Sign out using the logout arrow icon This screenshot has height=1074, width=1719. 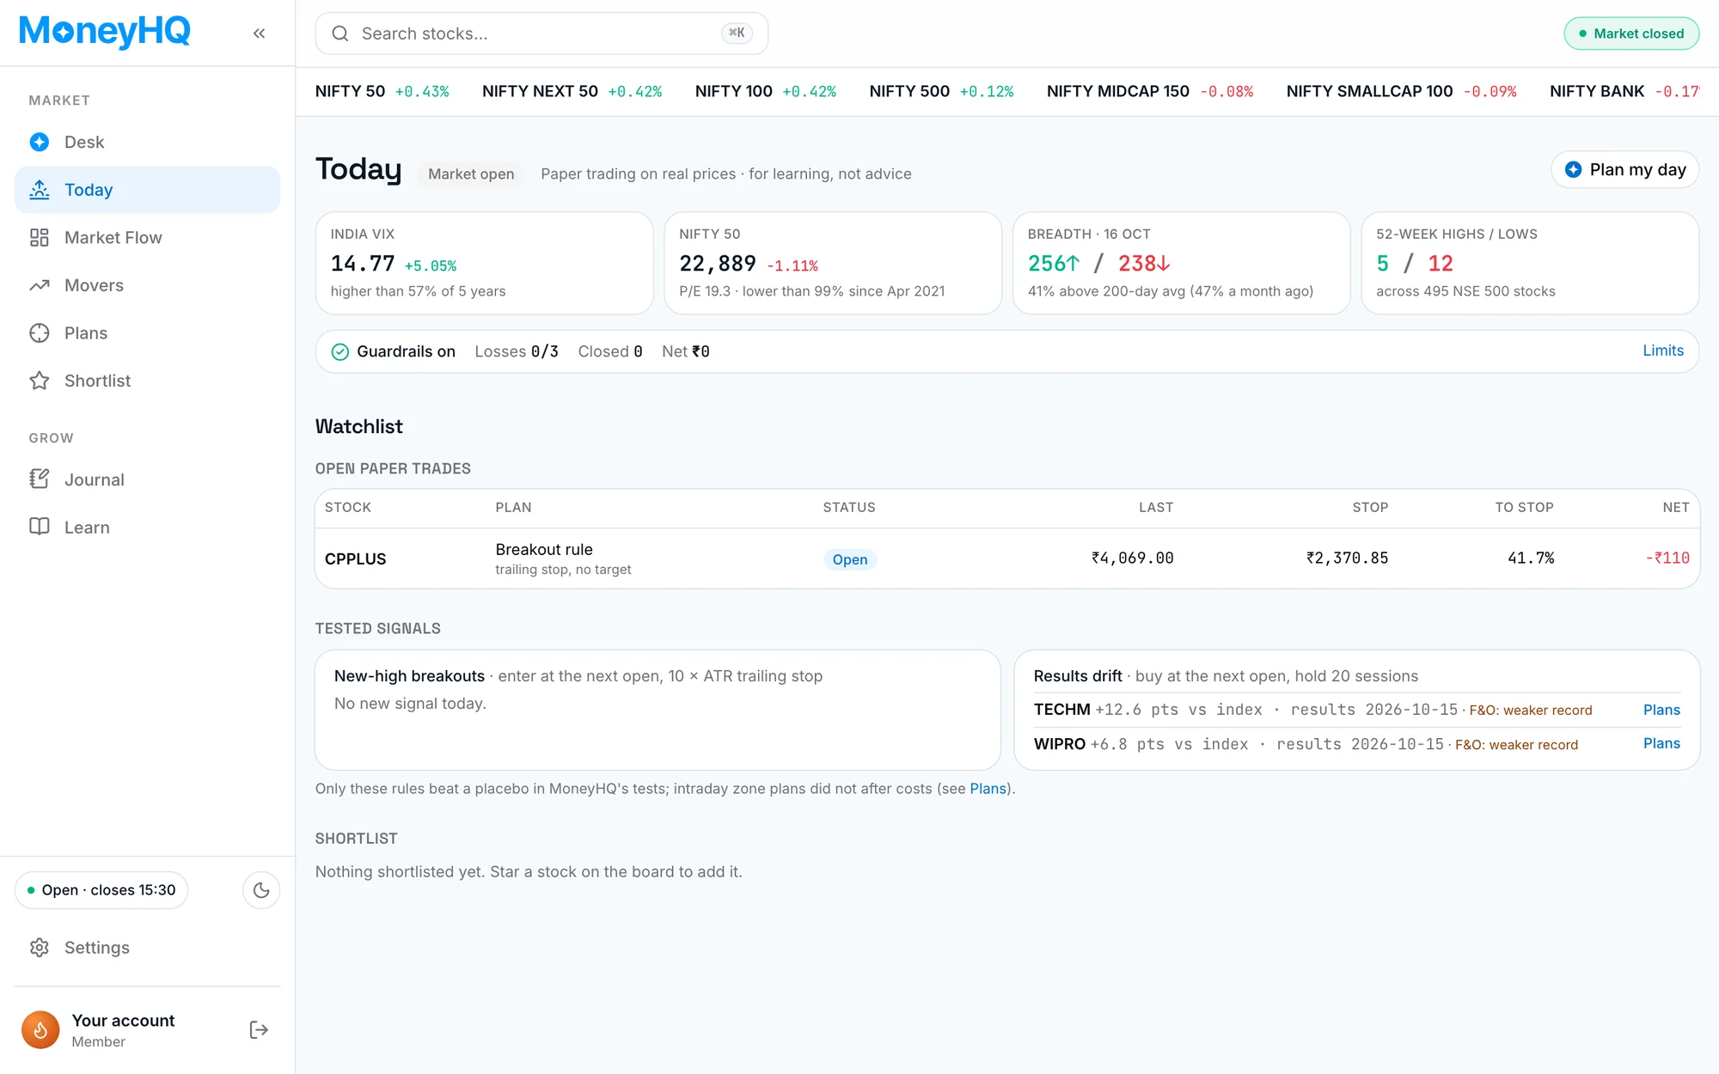pyautogui.click(x=259, y=1030)
